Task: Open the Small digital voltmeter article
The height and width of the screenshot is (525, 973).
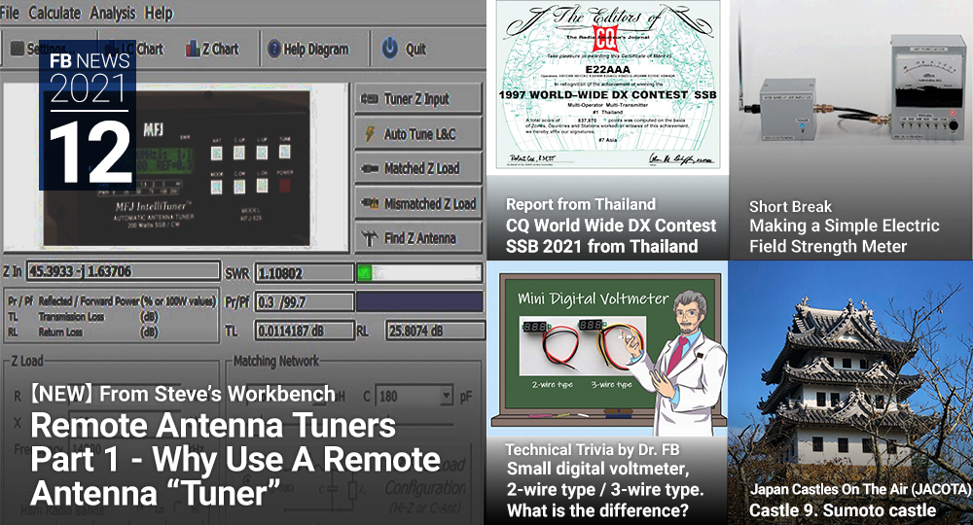Action: (605, 490)
